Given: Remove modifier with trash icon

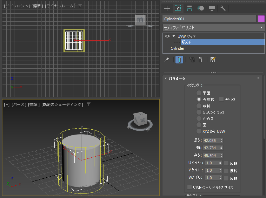Looking at the screenshot, I should tap(200, 60).
